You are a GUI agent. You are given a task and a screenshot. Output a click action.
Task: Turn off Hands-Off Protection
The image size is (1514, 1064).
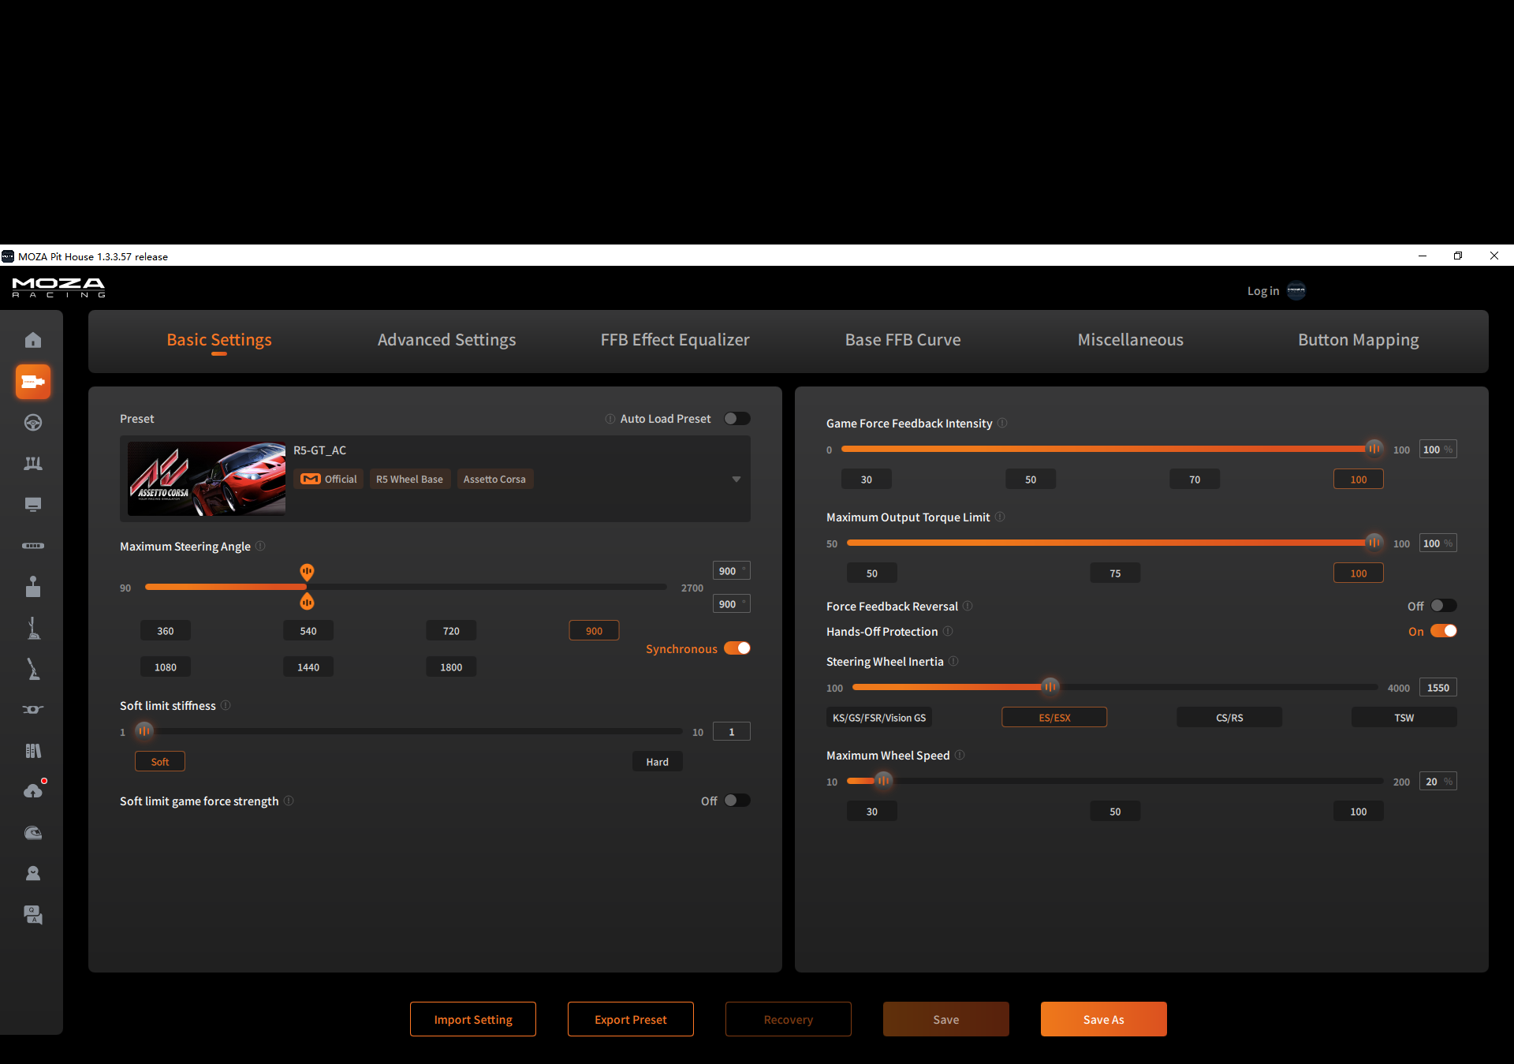[1444, 631]
